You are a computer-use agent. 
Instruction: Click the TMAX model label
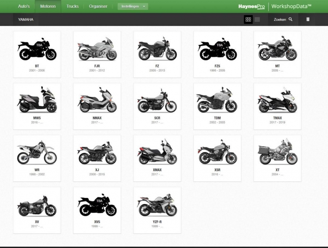[277, 118]
